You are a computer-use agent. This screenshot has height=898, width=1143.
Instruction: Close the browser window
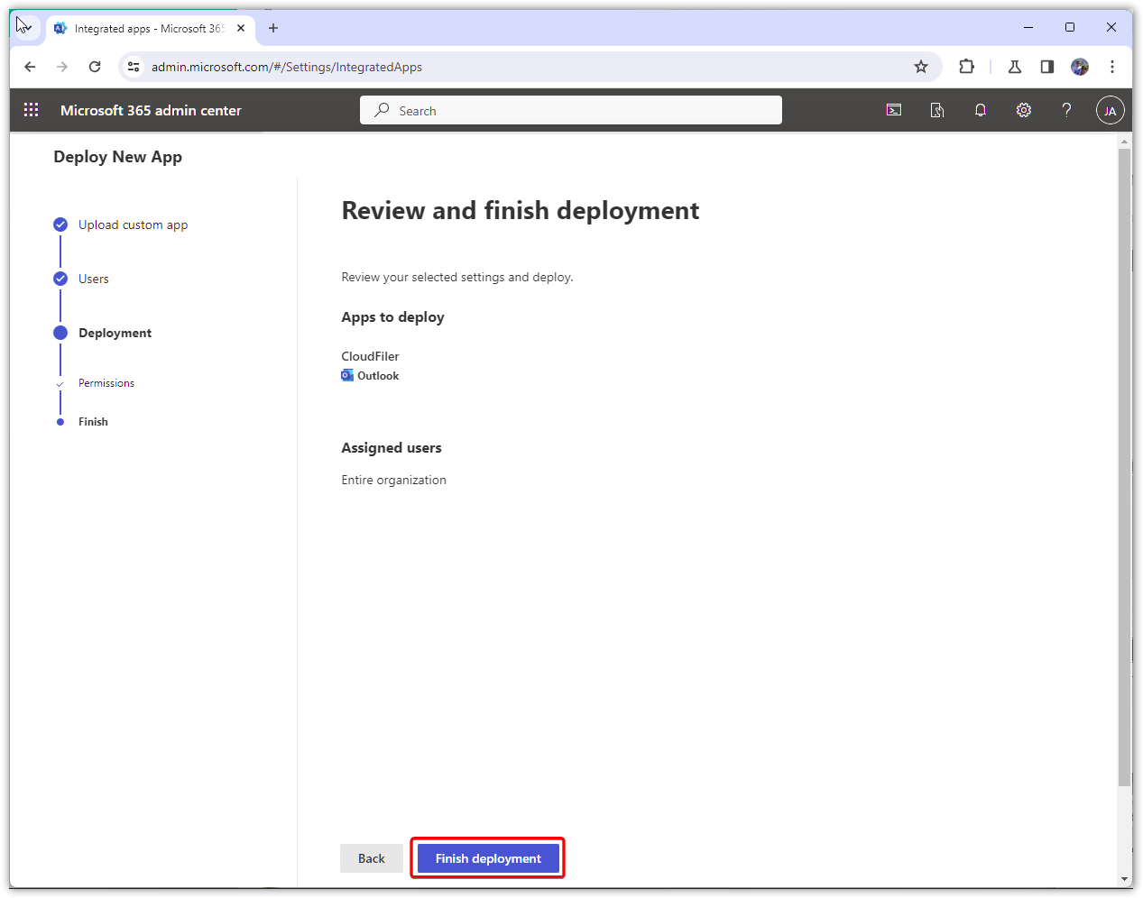[1111, 27]
